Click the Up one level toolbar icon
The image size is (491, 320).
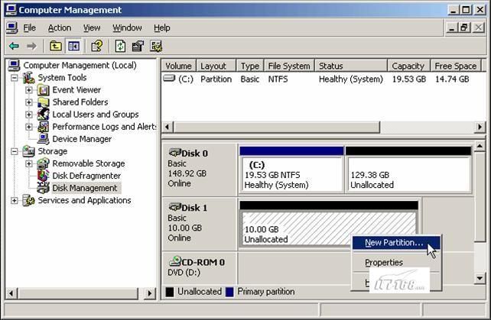[55, 46]
